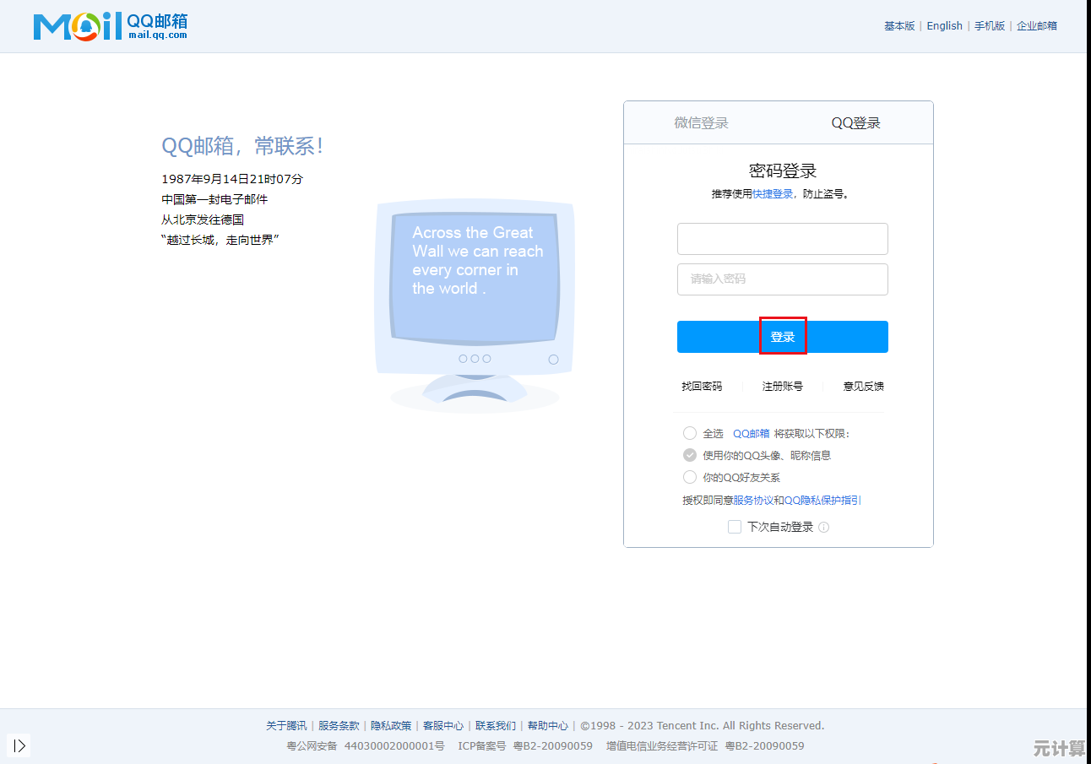Check the 下次自动登录 checkbox
Screen dimensions: 1091x764
click(735, 527)
